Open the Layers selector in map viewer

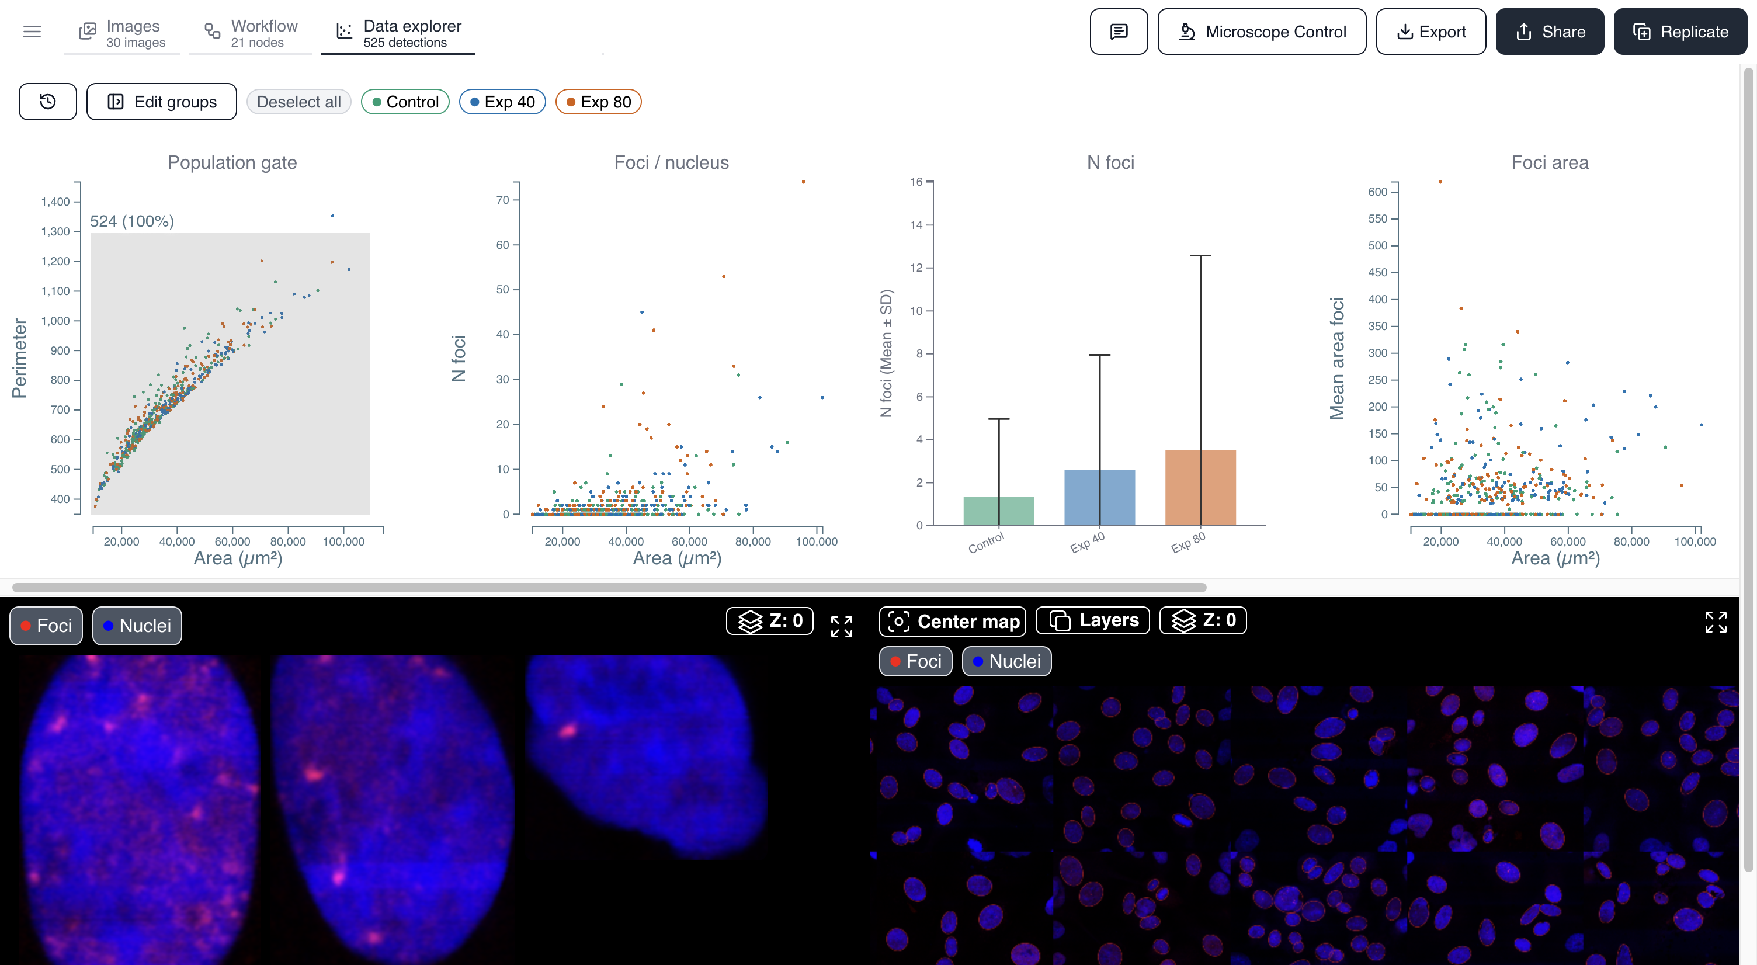pos(1093,620)
